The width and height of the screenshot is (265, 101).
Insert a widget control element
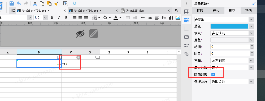[143, 18]
